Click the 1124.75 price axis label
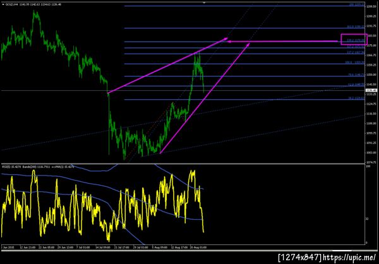 click(x=371, y=104)
